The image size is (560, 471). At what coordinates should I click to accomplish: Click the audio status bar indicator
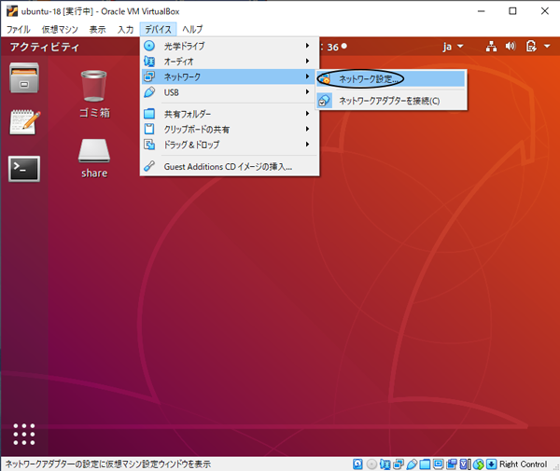[x=385, y=464]
